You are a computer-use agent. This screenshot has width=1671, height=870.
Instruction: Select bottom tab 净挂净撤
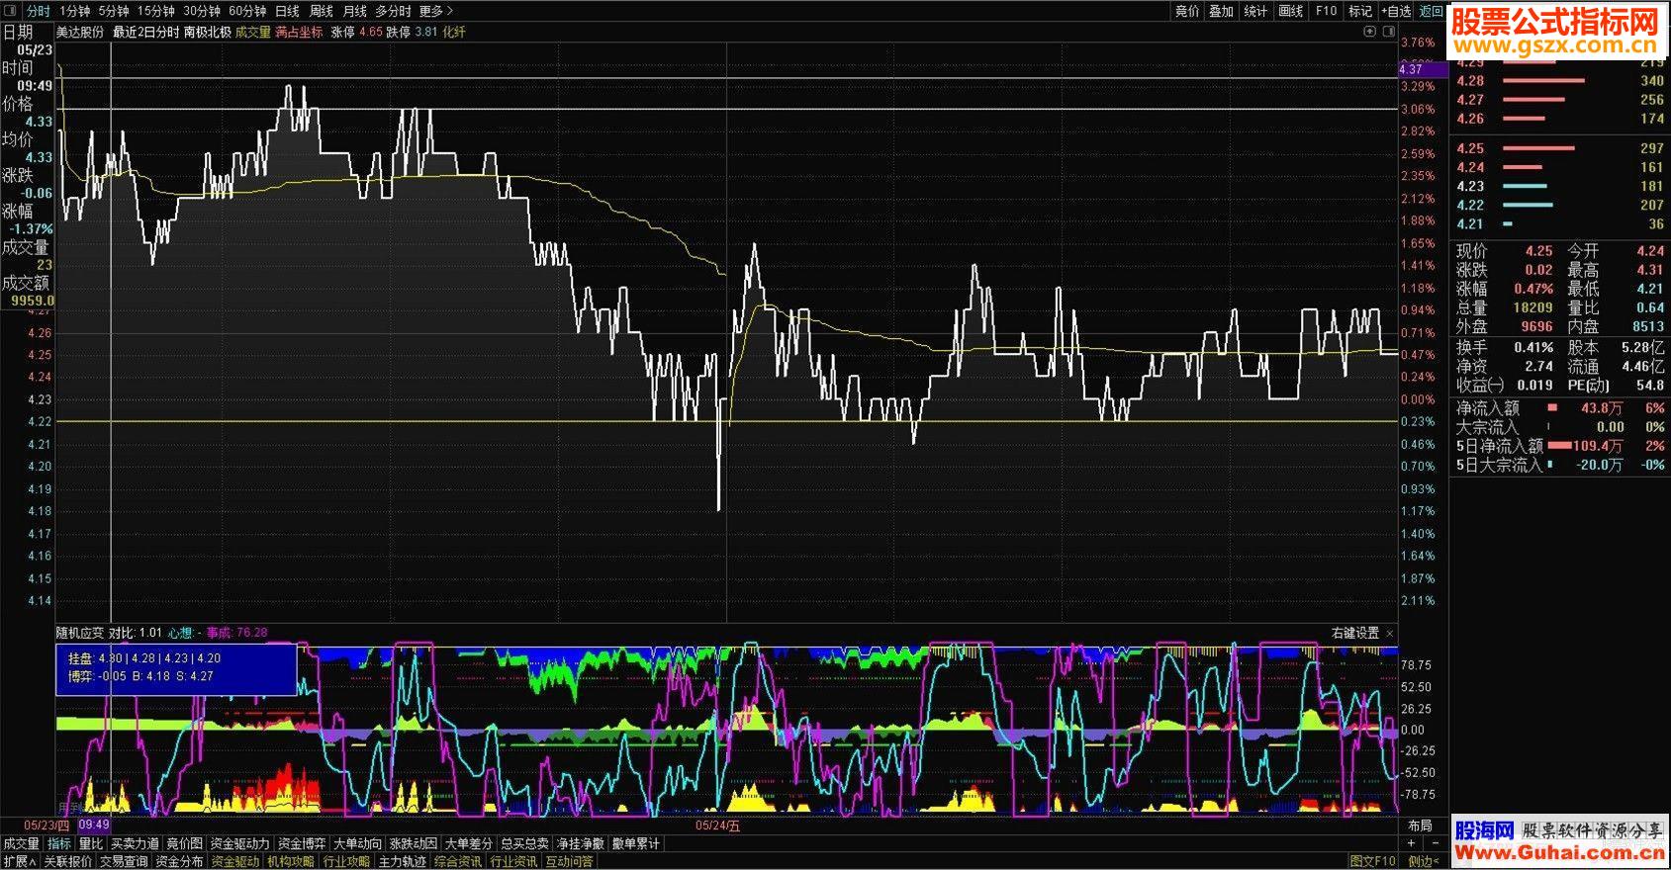coord(581,843)
